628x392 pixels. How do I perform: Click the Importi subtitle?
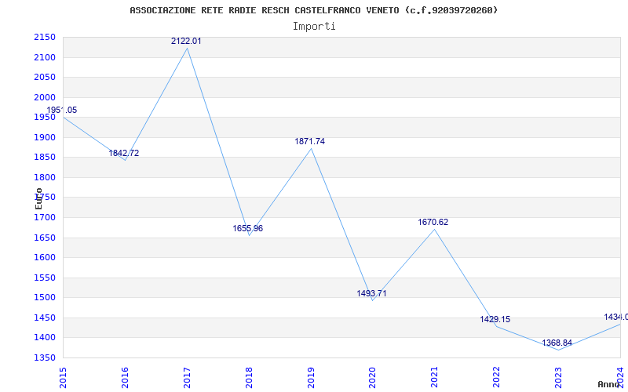click(x=314, y=27)
